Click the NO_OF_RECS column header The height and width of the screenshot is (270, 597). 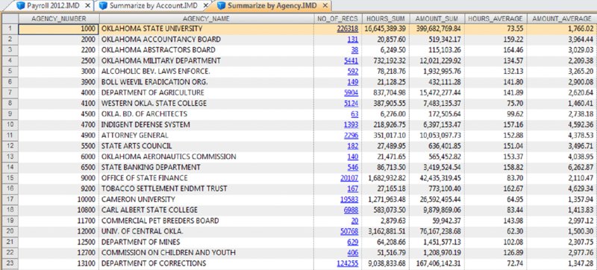click(x=337, y=19)
